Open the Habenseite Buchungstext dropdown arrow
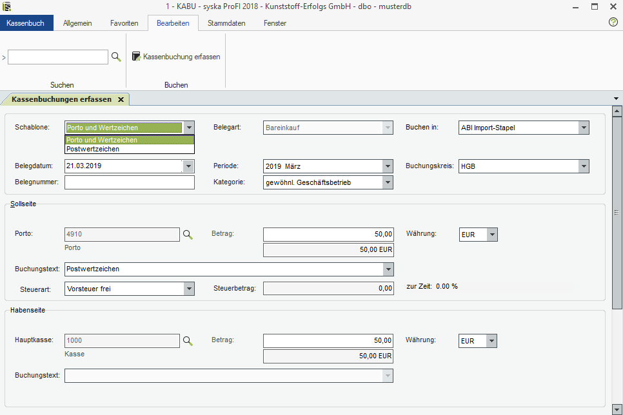This screenshot has height=415, width=623. pos(388,376)
